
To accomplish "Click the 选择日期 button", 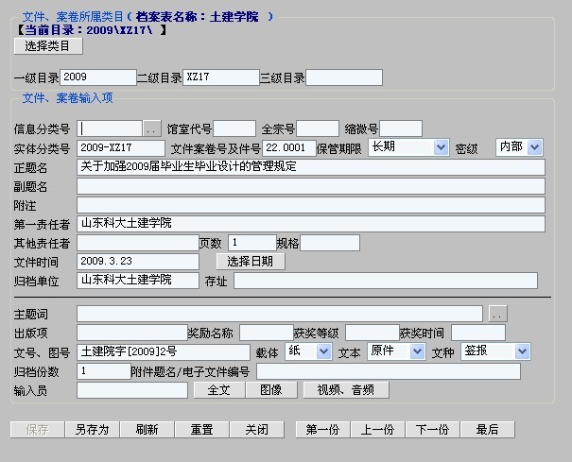I will 251,262.
